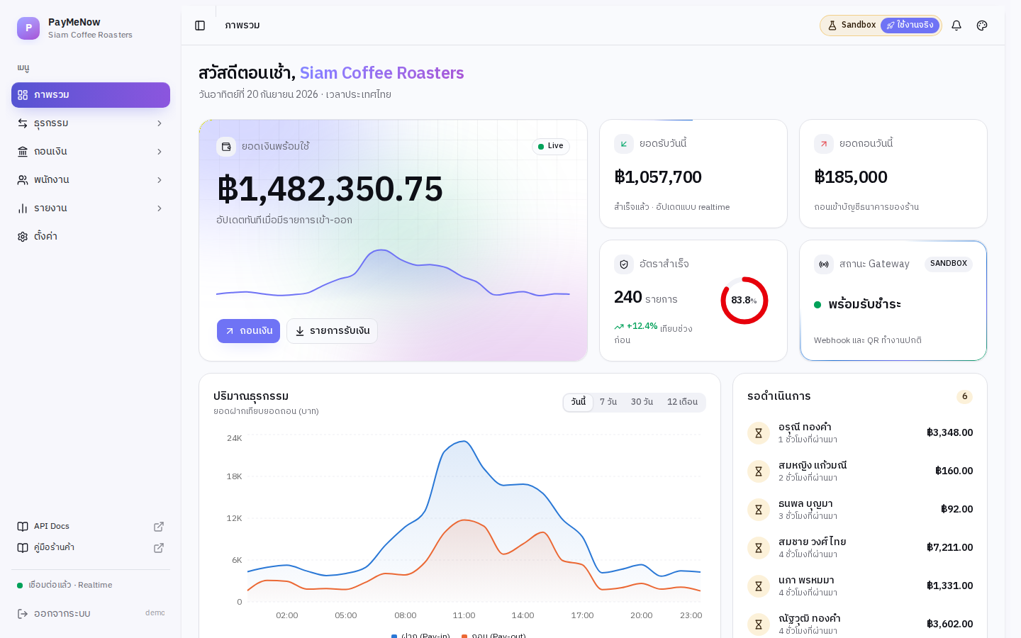1021x638 pixels.
Task: Switch chart range to 12 เดือน
Action: (x=682, y=402)
